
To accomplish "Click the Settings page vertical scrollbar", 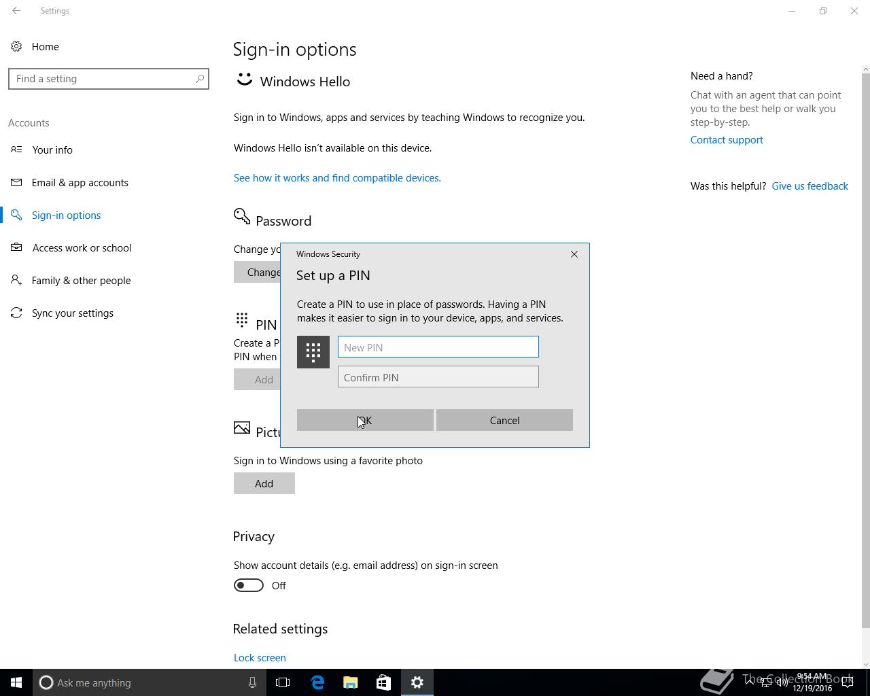I will tap(865, 350).
